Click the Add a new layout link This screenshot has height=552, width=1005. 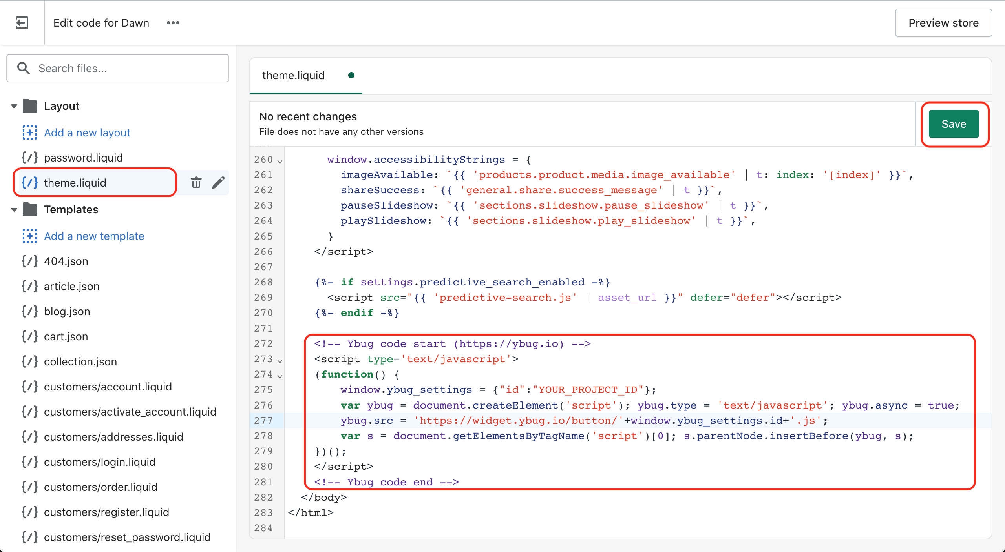coord(87,133)
